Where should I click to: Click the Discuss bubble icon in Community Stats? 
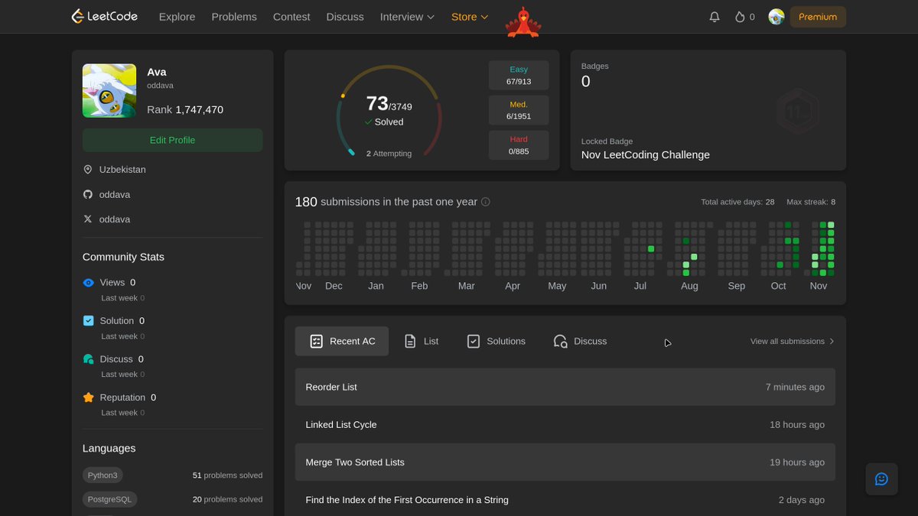[89, 359]
